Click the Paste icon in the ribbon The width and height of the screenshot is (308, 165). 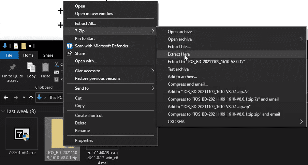click(46, 67)
